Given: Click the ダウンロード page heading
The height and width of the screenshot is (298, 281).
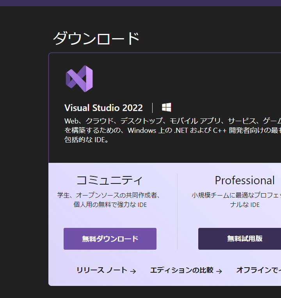Looking at the screenshot, I should pyautogui.click(x=96, y=39).
